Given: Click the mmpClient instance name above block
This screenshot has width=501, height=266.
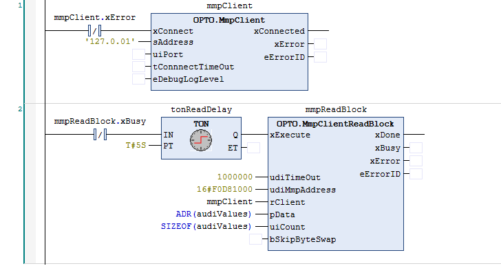Looking at the screenshot, I should point(229,5).
